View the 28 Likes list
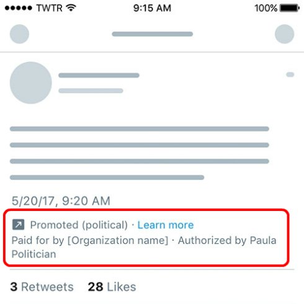Viewport: 304px width, 304px height. pos(112,287)
